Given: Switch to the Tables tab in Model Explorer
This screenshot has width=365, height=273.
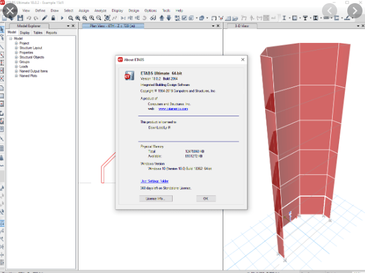Looking at the screenshot, I should pos(38,33).
